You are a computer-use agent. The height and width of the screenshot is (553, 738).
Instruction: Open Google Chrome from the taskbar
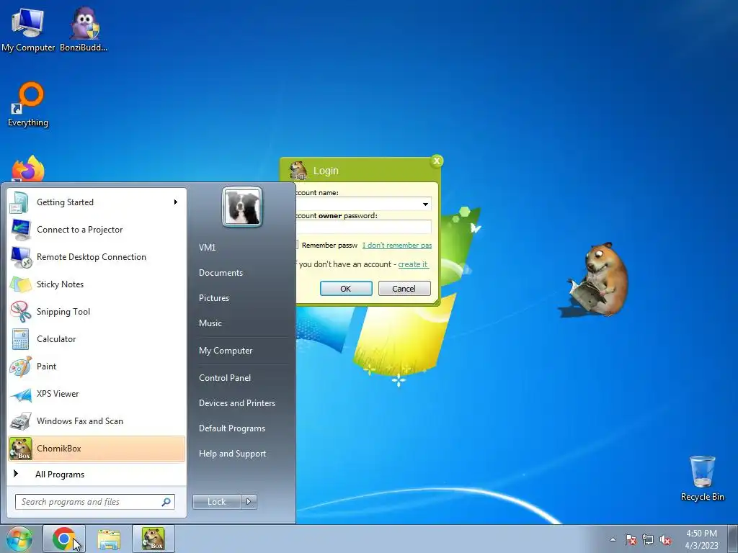[64, 539]
